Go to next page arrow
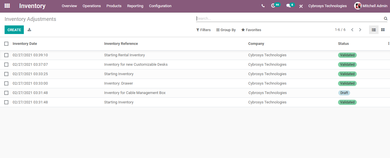This screenshot has width=390, height=158. pos(360,30)
